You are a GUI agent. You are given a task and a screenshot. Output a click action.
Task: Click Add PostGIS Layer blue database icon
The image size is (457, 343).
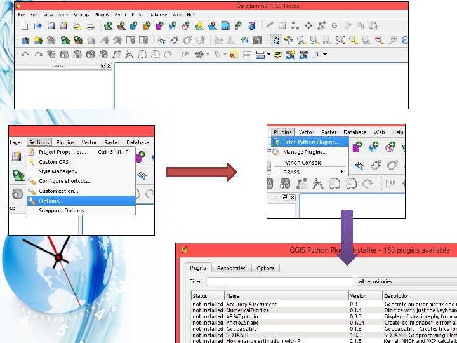tap(134, 25)
